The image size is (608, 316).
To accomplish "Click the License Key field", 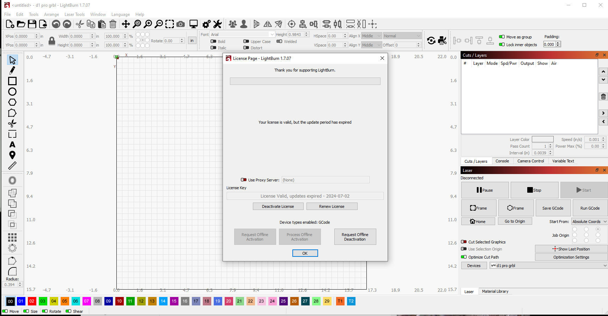I will pyautogui.click(x=305, y=196).
